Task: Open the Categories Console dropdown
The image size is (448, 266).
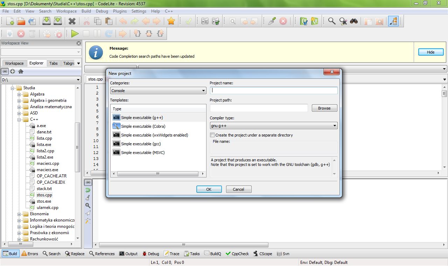Action: (158, 91)
